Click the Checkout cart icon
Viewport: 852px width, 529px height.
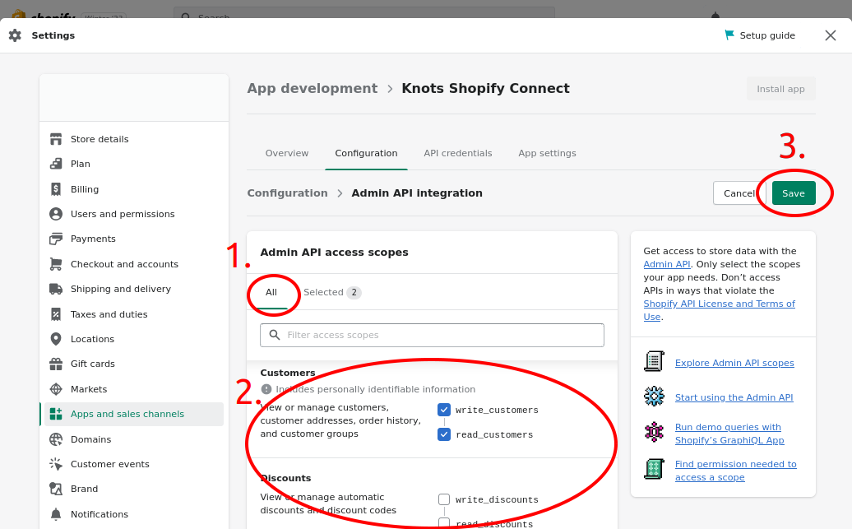(56, 264)
